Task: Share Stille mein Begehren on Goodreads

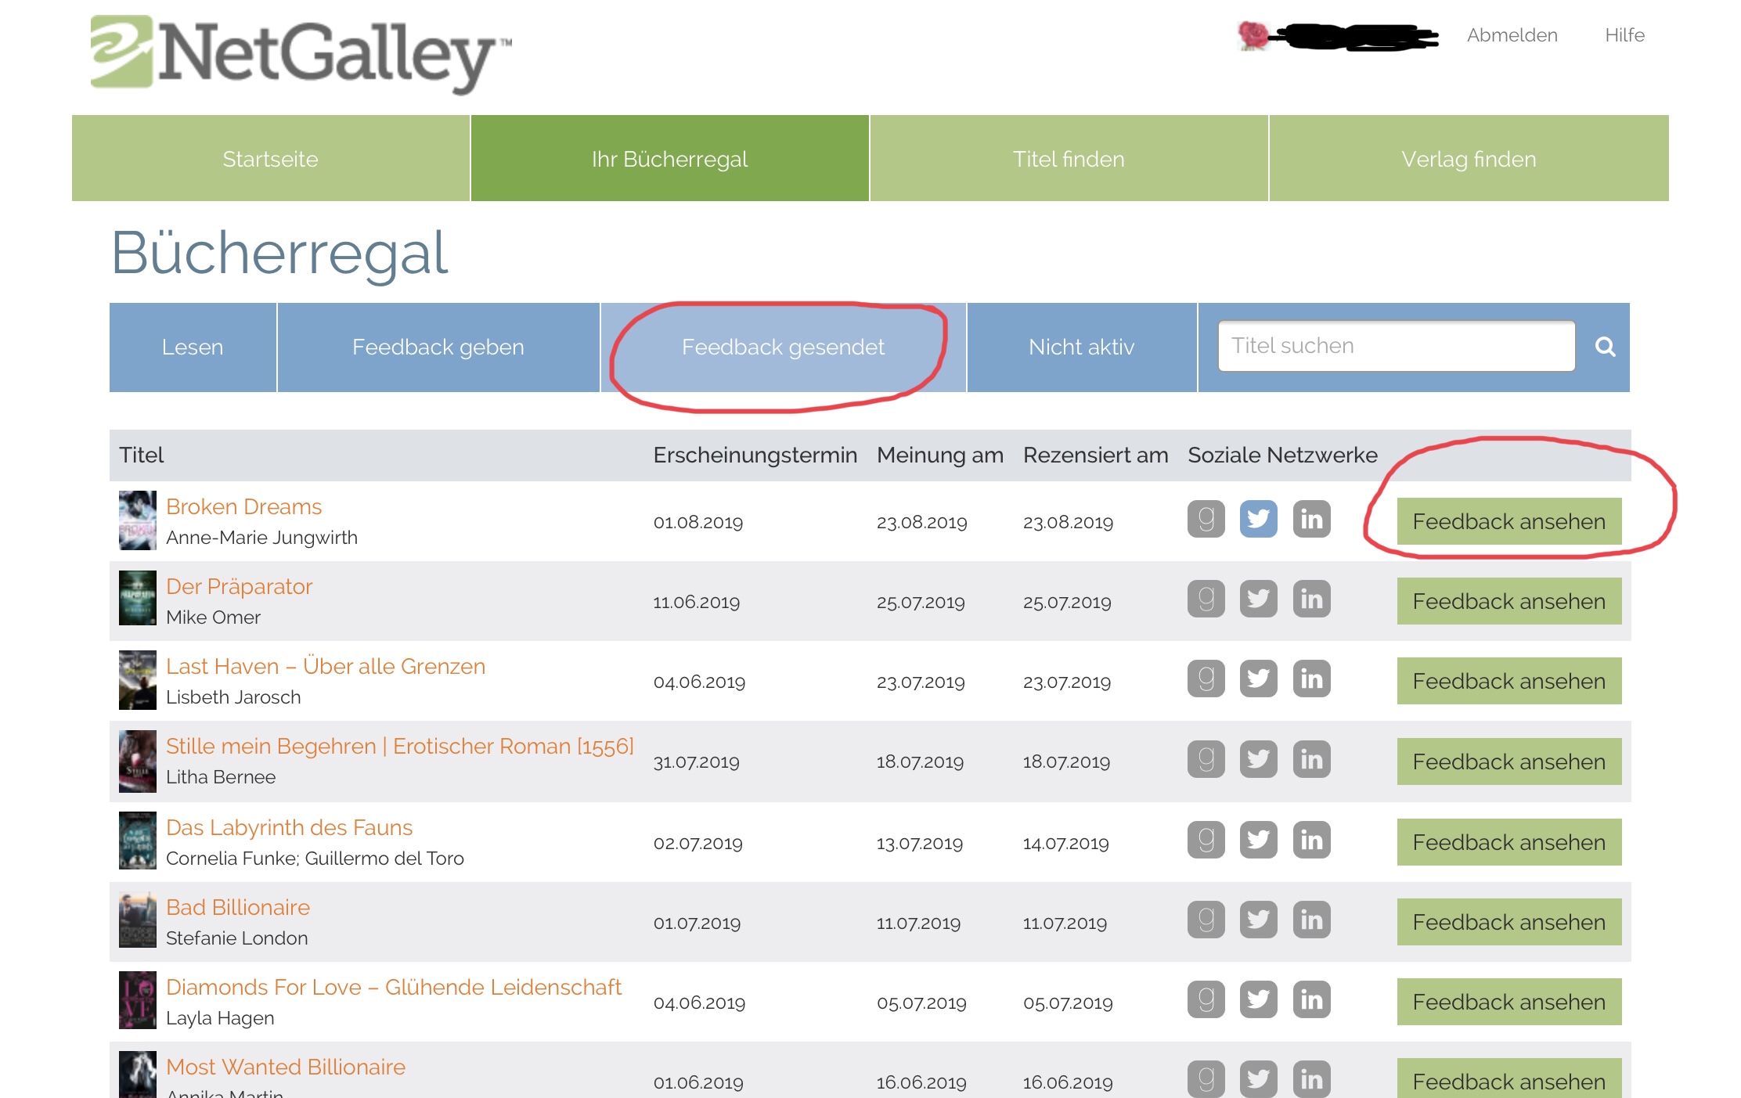Action: click(1206, 759)
